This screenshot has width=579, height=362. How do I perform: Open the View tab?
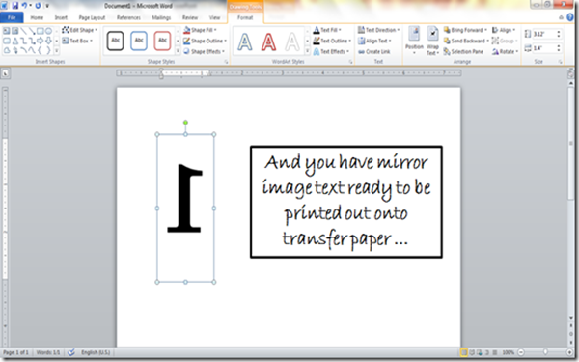click(214, 17)
